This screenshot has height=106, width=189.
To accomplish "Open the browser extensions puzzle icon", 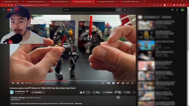I will [x=174, y=5].
